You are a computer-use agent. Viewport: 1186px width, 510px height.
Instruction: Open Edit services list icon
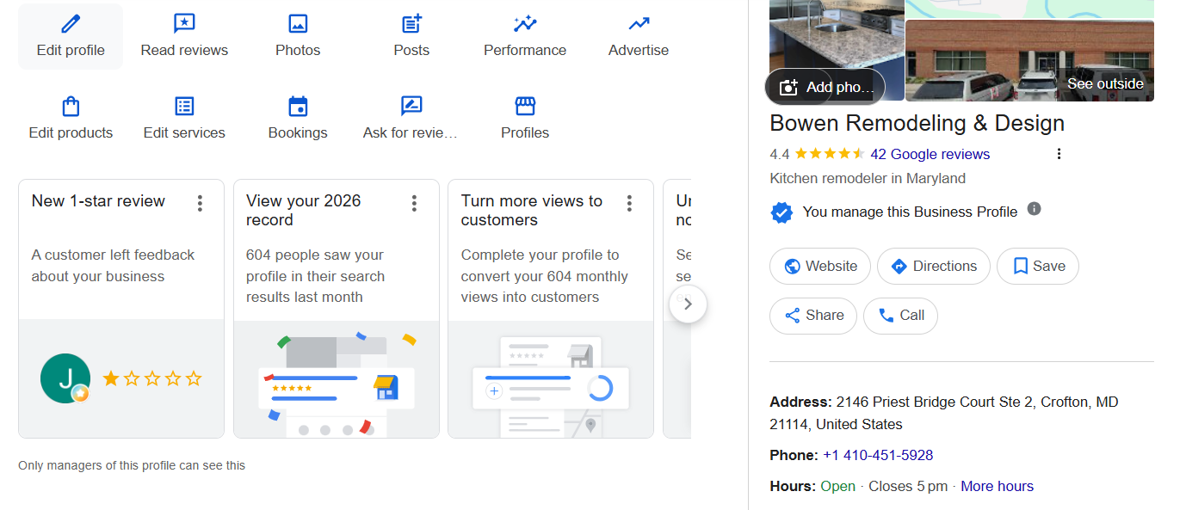click(x=184, y=106)
